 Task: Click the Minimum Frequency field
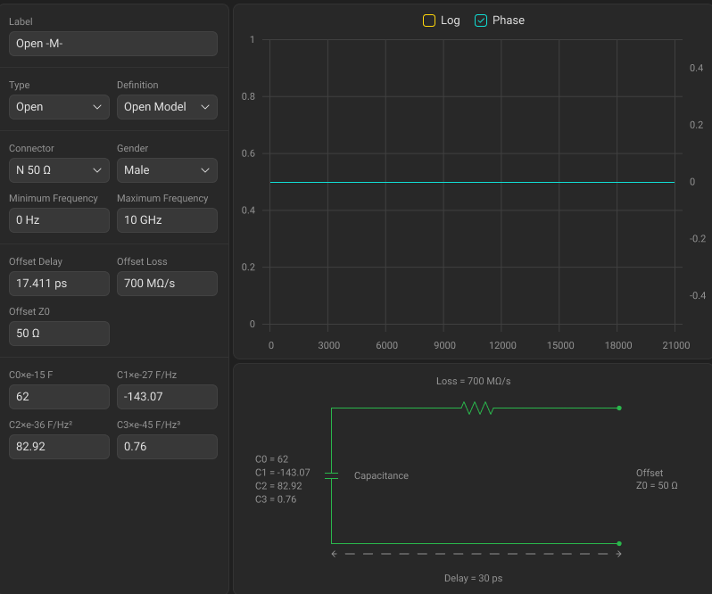[59, 220]
